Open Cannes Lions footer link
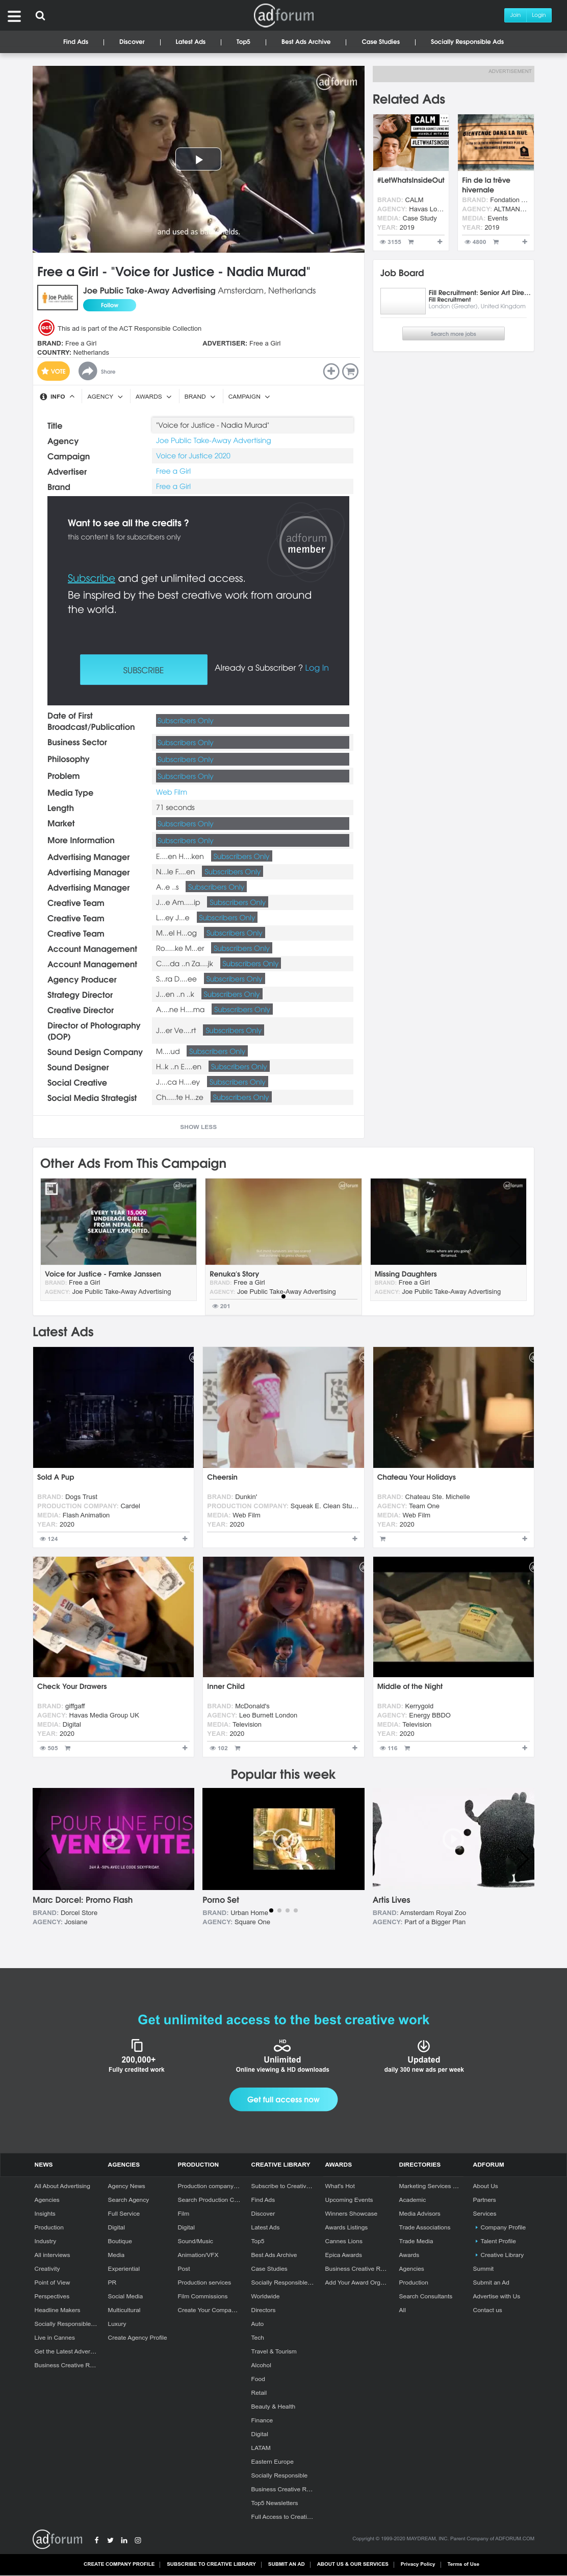Viewport: 567px width, 2576px height. [343, 2241]
